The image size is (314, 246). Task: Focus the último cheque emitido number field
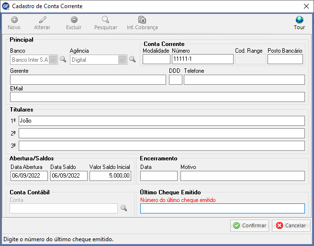point(223,208)
